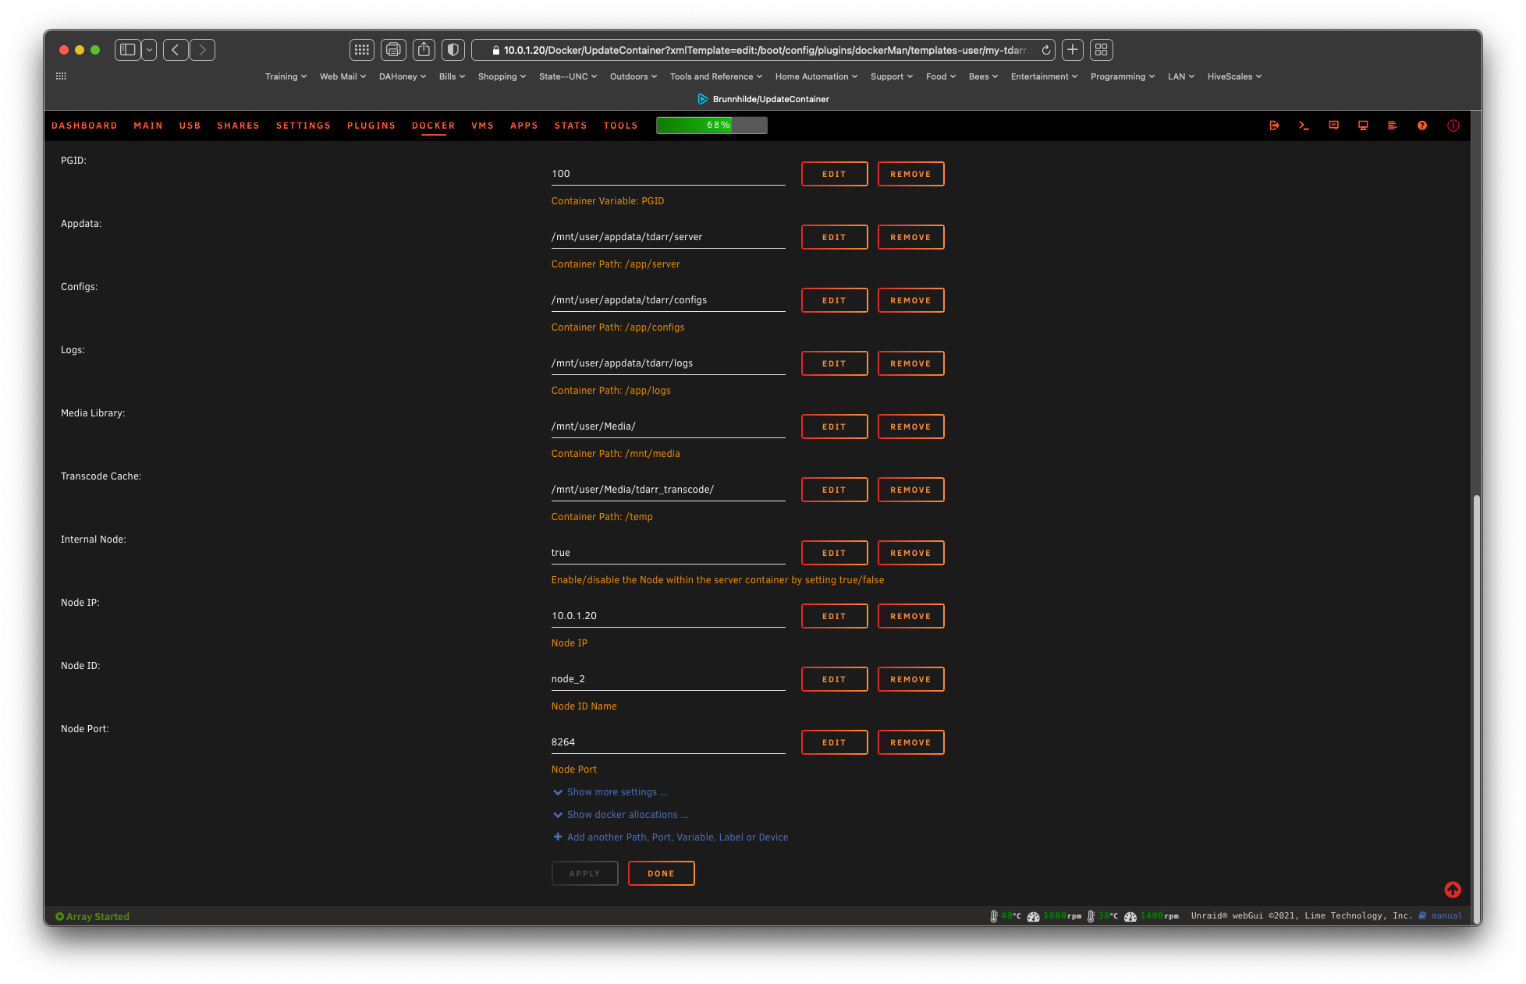Click EDIT next to the Node Port value
This screenshot has width=1526, height=984.
point(834,742)
